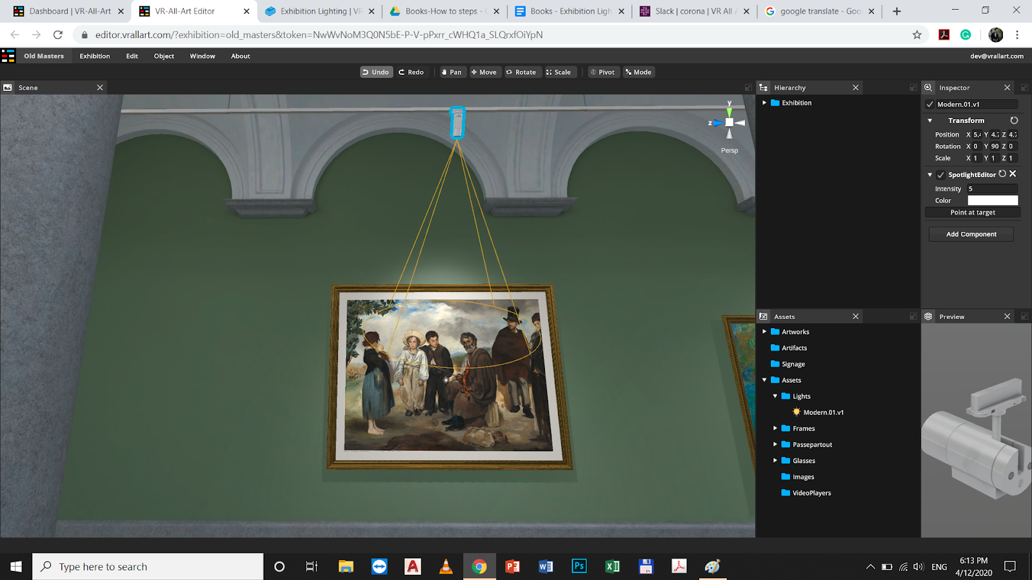Click the Scene panel image icon
The image size is (1032, 580).
(8, 88)
